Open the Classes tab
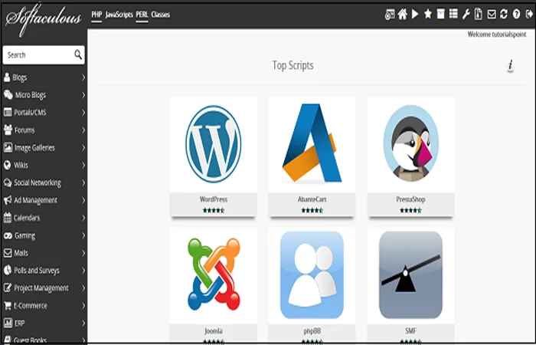 click(x=161, y=15)
